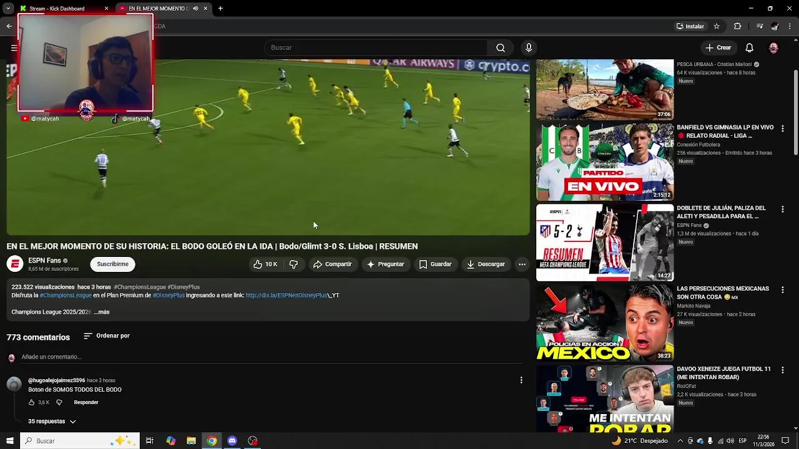The width and height of the screenshot is (799, 449).
Task: Dislike hugoalejojaimez3396's comment
Action: click(x=59, y=403)
